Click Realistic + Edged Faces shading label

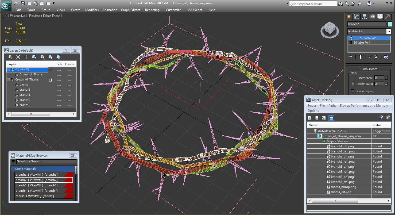tap(45, 16)
